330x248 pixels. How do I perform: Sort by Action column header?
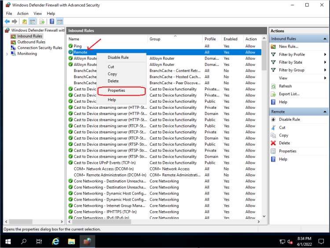(x=253, y=39)
